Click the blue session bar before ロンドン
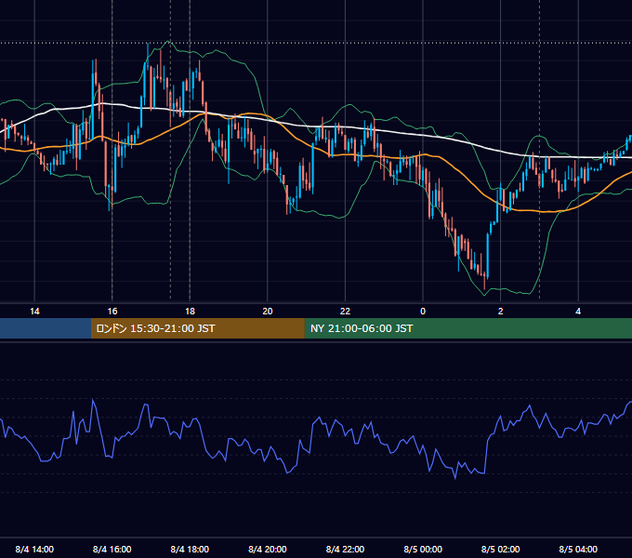This screenshot has width=632, height=558. point(46,328)
